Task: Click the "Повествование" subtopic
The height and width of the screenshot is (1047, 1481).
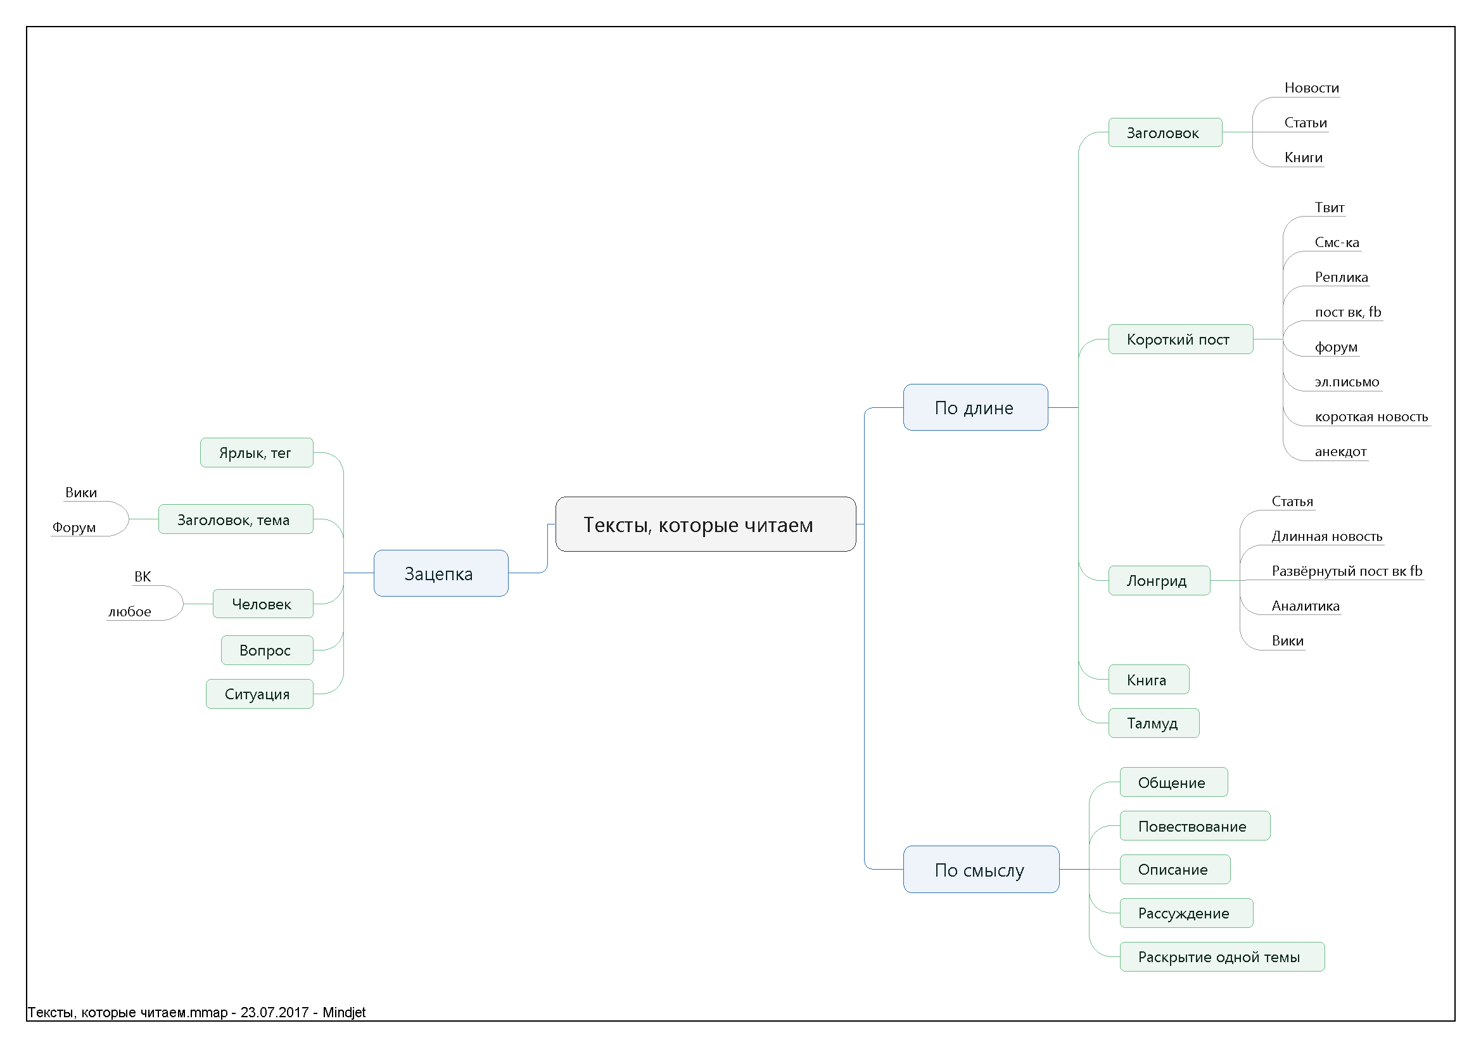Action: coord(1194,827)
